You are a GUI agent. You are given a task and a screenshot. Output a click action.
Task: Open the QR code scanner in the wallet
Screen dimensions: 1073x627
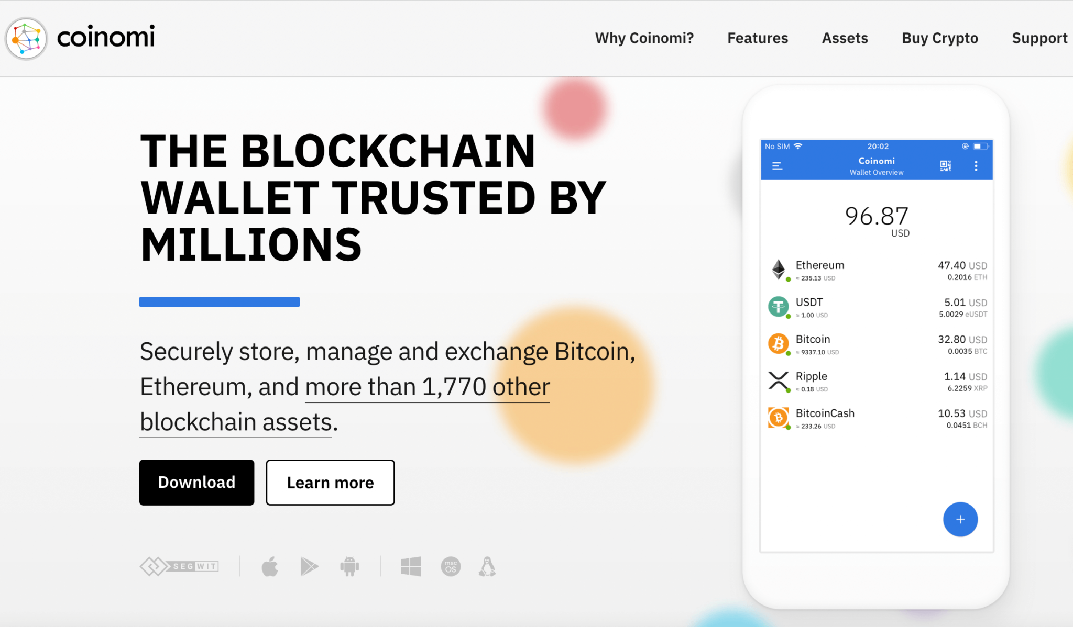[x=946, y=166]
